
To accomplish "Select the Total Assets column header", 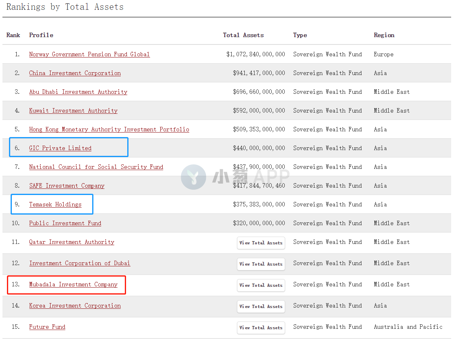I will [x=243, y=35].
